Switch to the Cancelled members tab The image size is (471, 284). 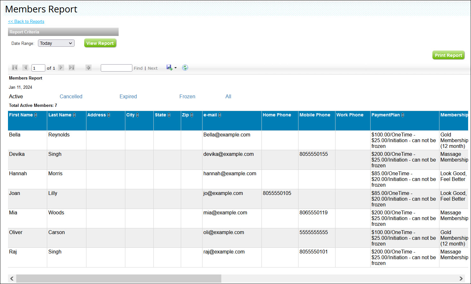pyautogui.click(x=71, y=96)
